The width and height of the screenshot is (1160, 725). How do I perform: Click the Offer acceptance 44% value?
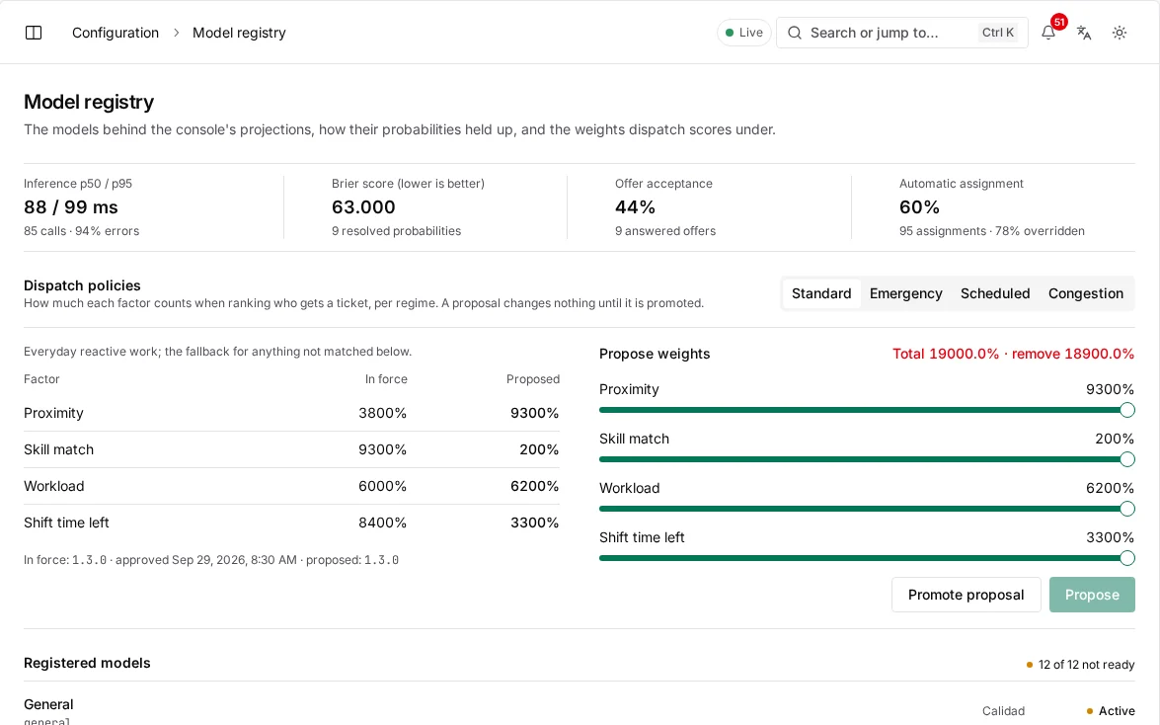[635, 207]
